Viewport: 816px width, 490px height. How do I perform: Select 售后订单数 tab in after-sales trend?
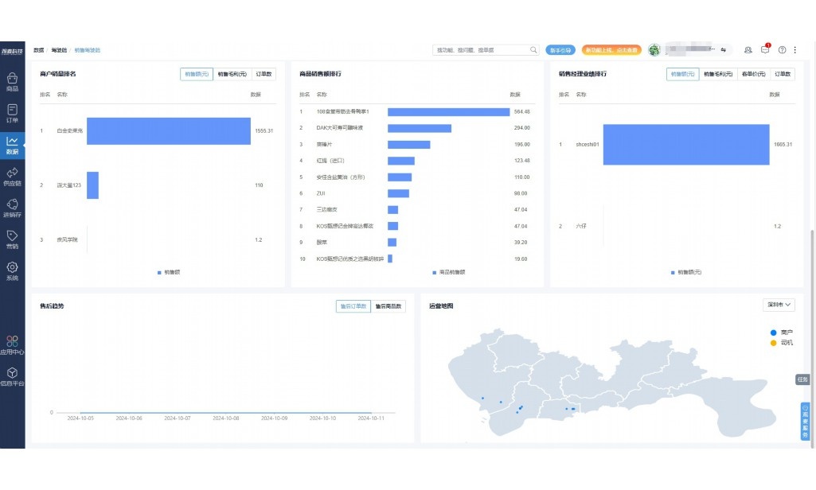point(353,306)
